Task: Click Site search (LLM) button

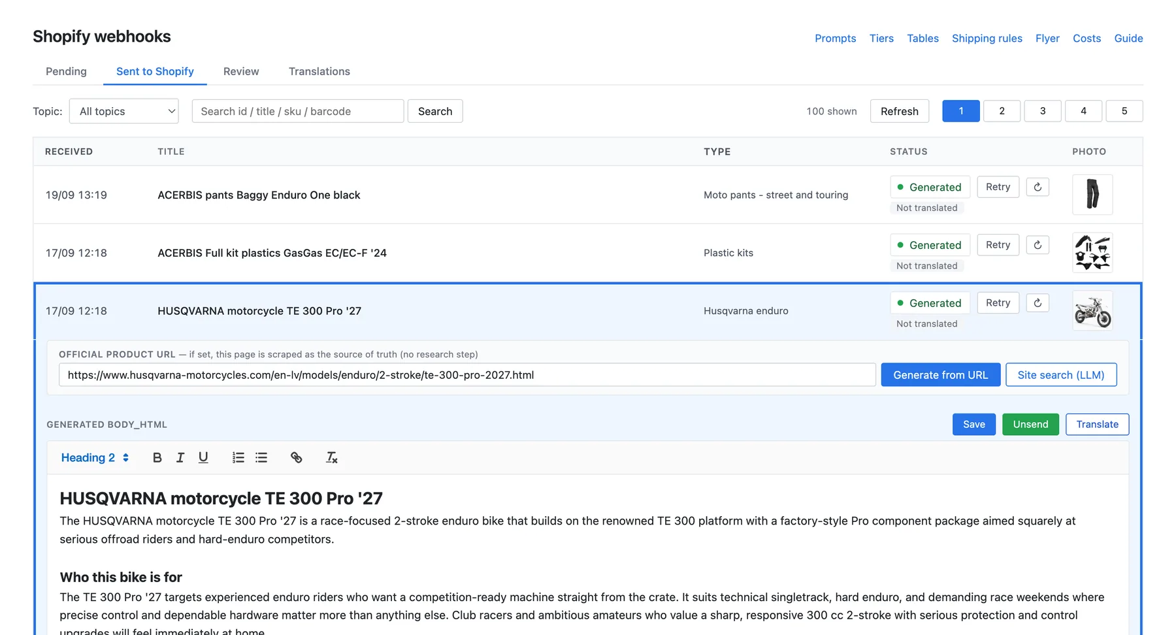Action: point(1060,375)
